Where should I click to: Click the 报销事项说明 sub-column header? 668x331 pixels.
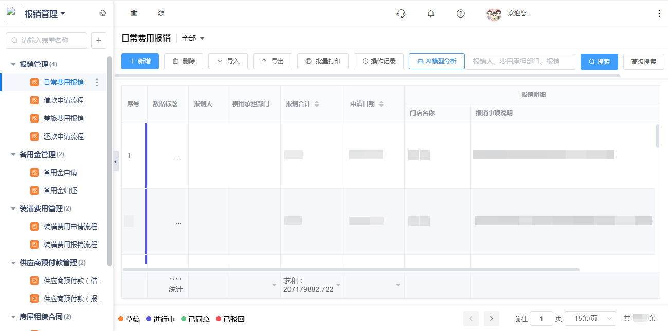(494, 113)
